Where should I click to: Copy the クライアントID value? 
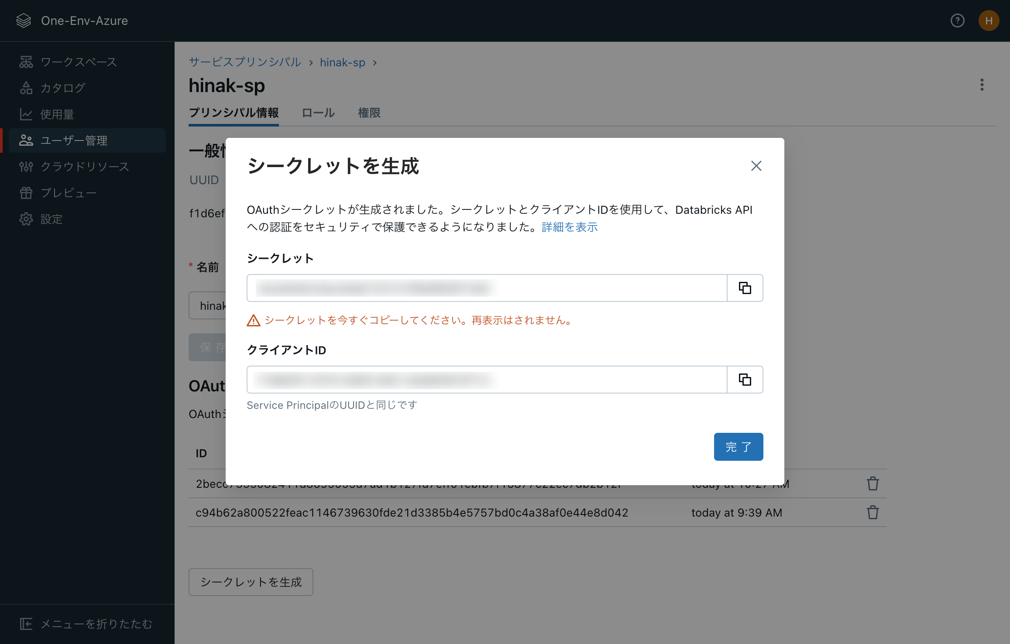(745, 380)
